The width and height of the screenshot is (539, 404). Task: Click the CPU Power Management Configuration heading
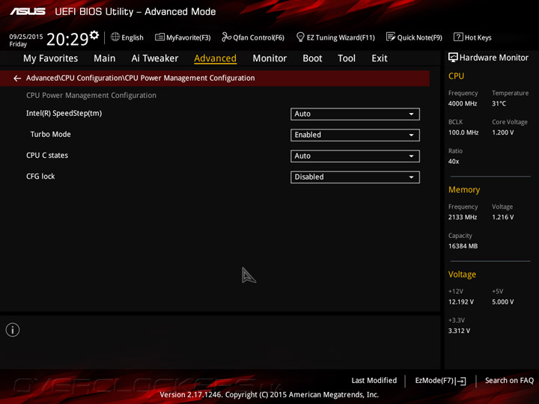91,96
